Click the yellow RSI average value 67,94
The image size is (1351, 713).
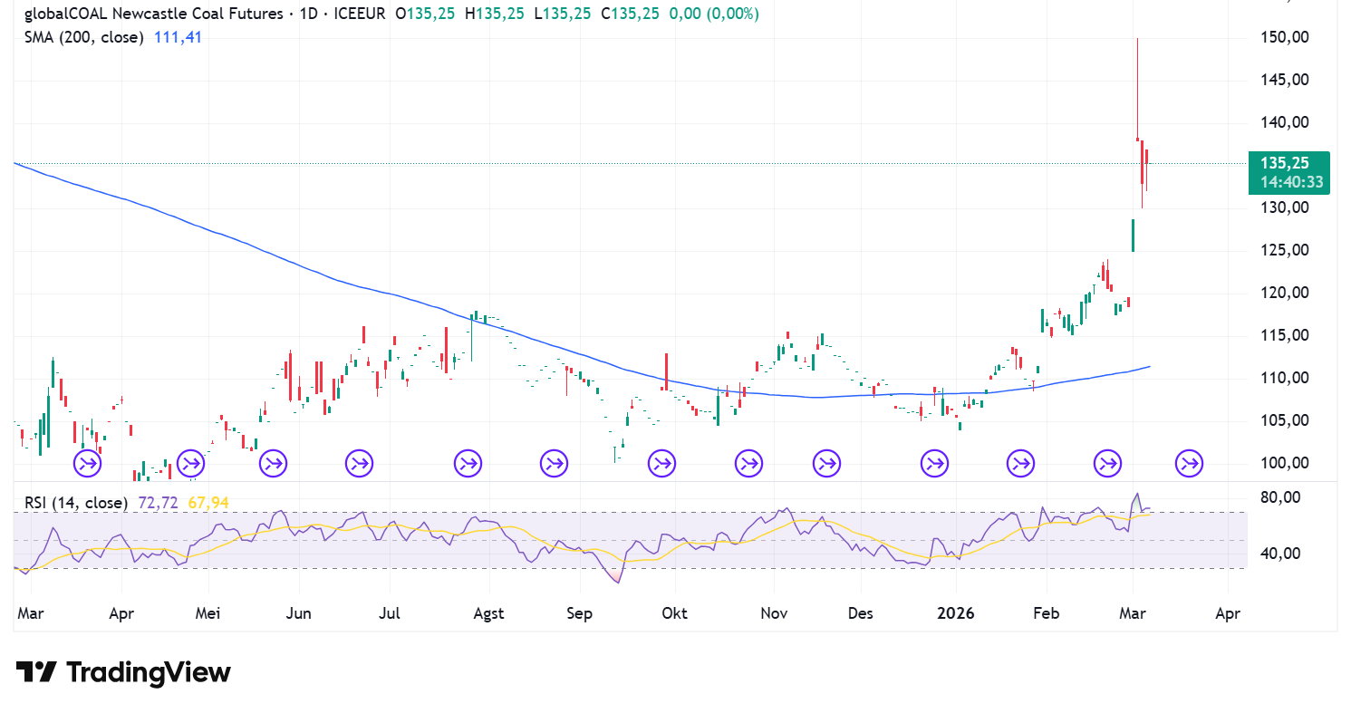point(207,503)
